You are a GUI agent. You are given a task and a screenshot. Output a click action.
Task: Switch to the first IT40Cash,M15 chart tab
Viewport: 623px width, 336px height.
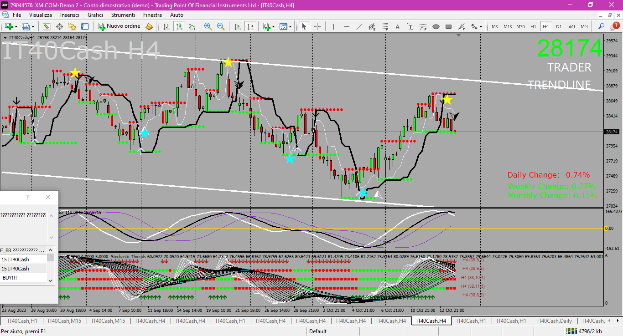[65, 321]
